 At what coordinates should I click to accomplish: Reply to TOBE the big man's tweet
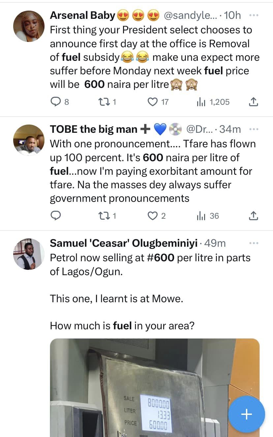[x=56, y=216]
